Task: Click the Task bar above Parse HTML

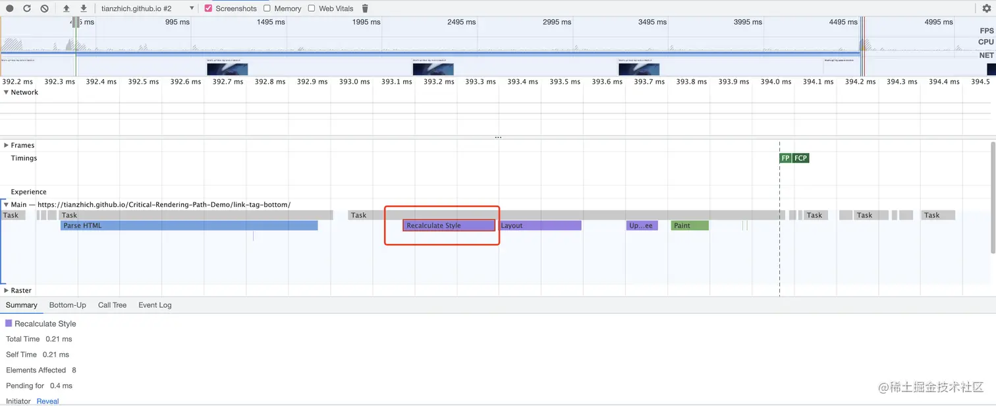Action: 196,215
